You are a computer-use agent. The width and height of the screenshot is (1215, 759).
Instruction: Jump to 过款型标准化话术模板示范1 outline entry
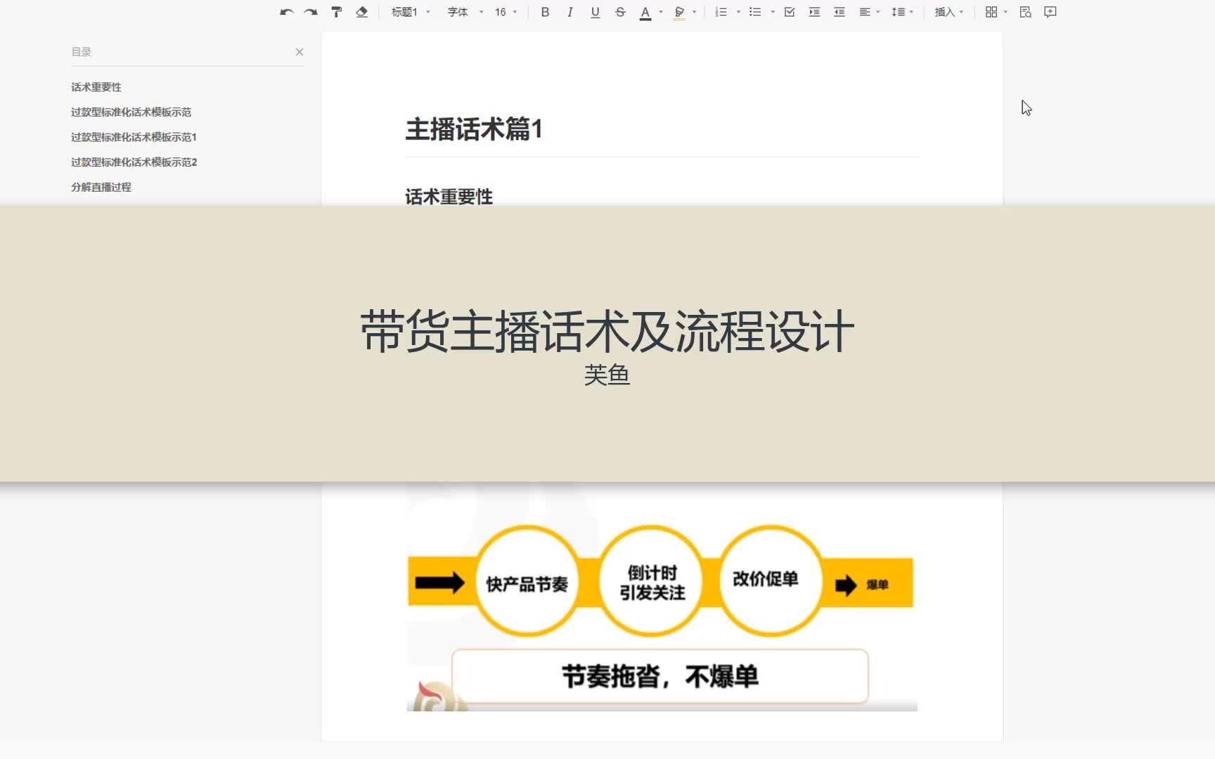[x=134, y=137]
